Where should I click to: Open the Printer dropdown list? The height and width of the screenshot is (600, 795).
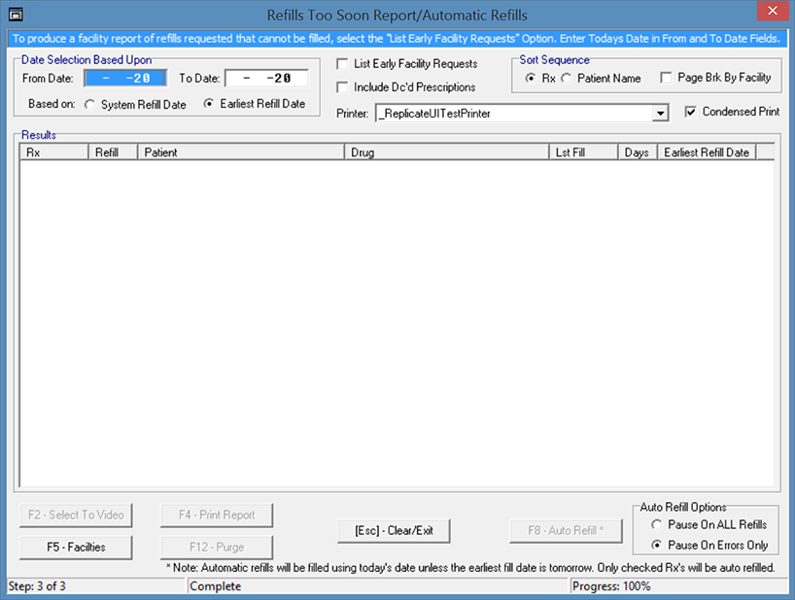tap(661, 114)
